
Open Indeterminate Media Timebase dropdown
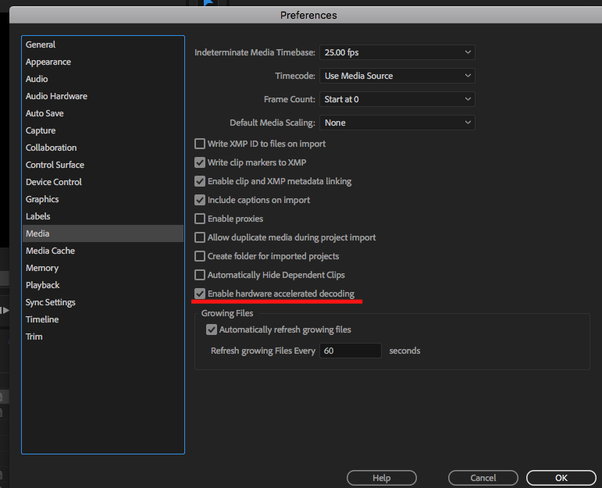coord(397,52)
